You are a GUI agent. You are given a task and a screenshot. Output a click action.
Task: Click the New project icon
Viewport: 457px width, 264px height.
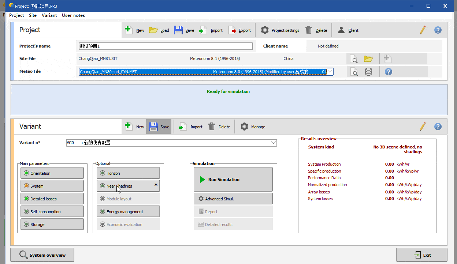tap(129, 30)
